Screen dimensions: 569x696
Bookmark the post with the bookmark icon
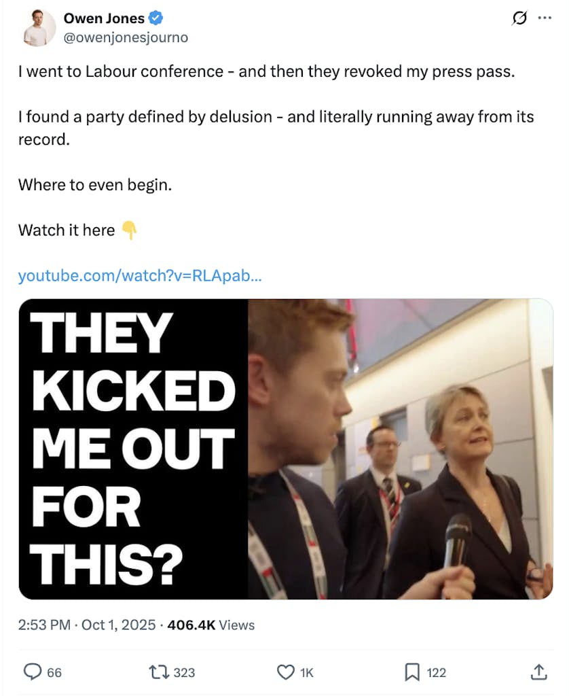412,672
